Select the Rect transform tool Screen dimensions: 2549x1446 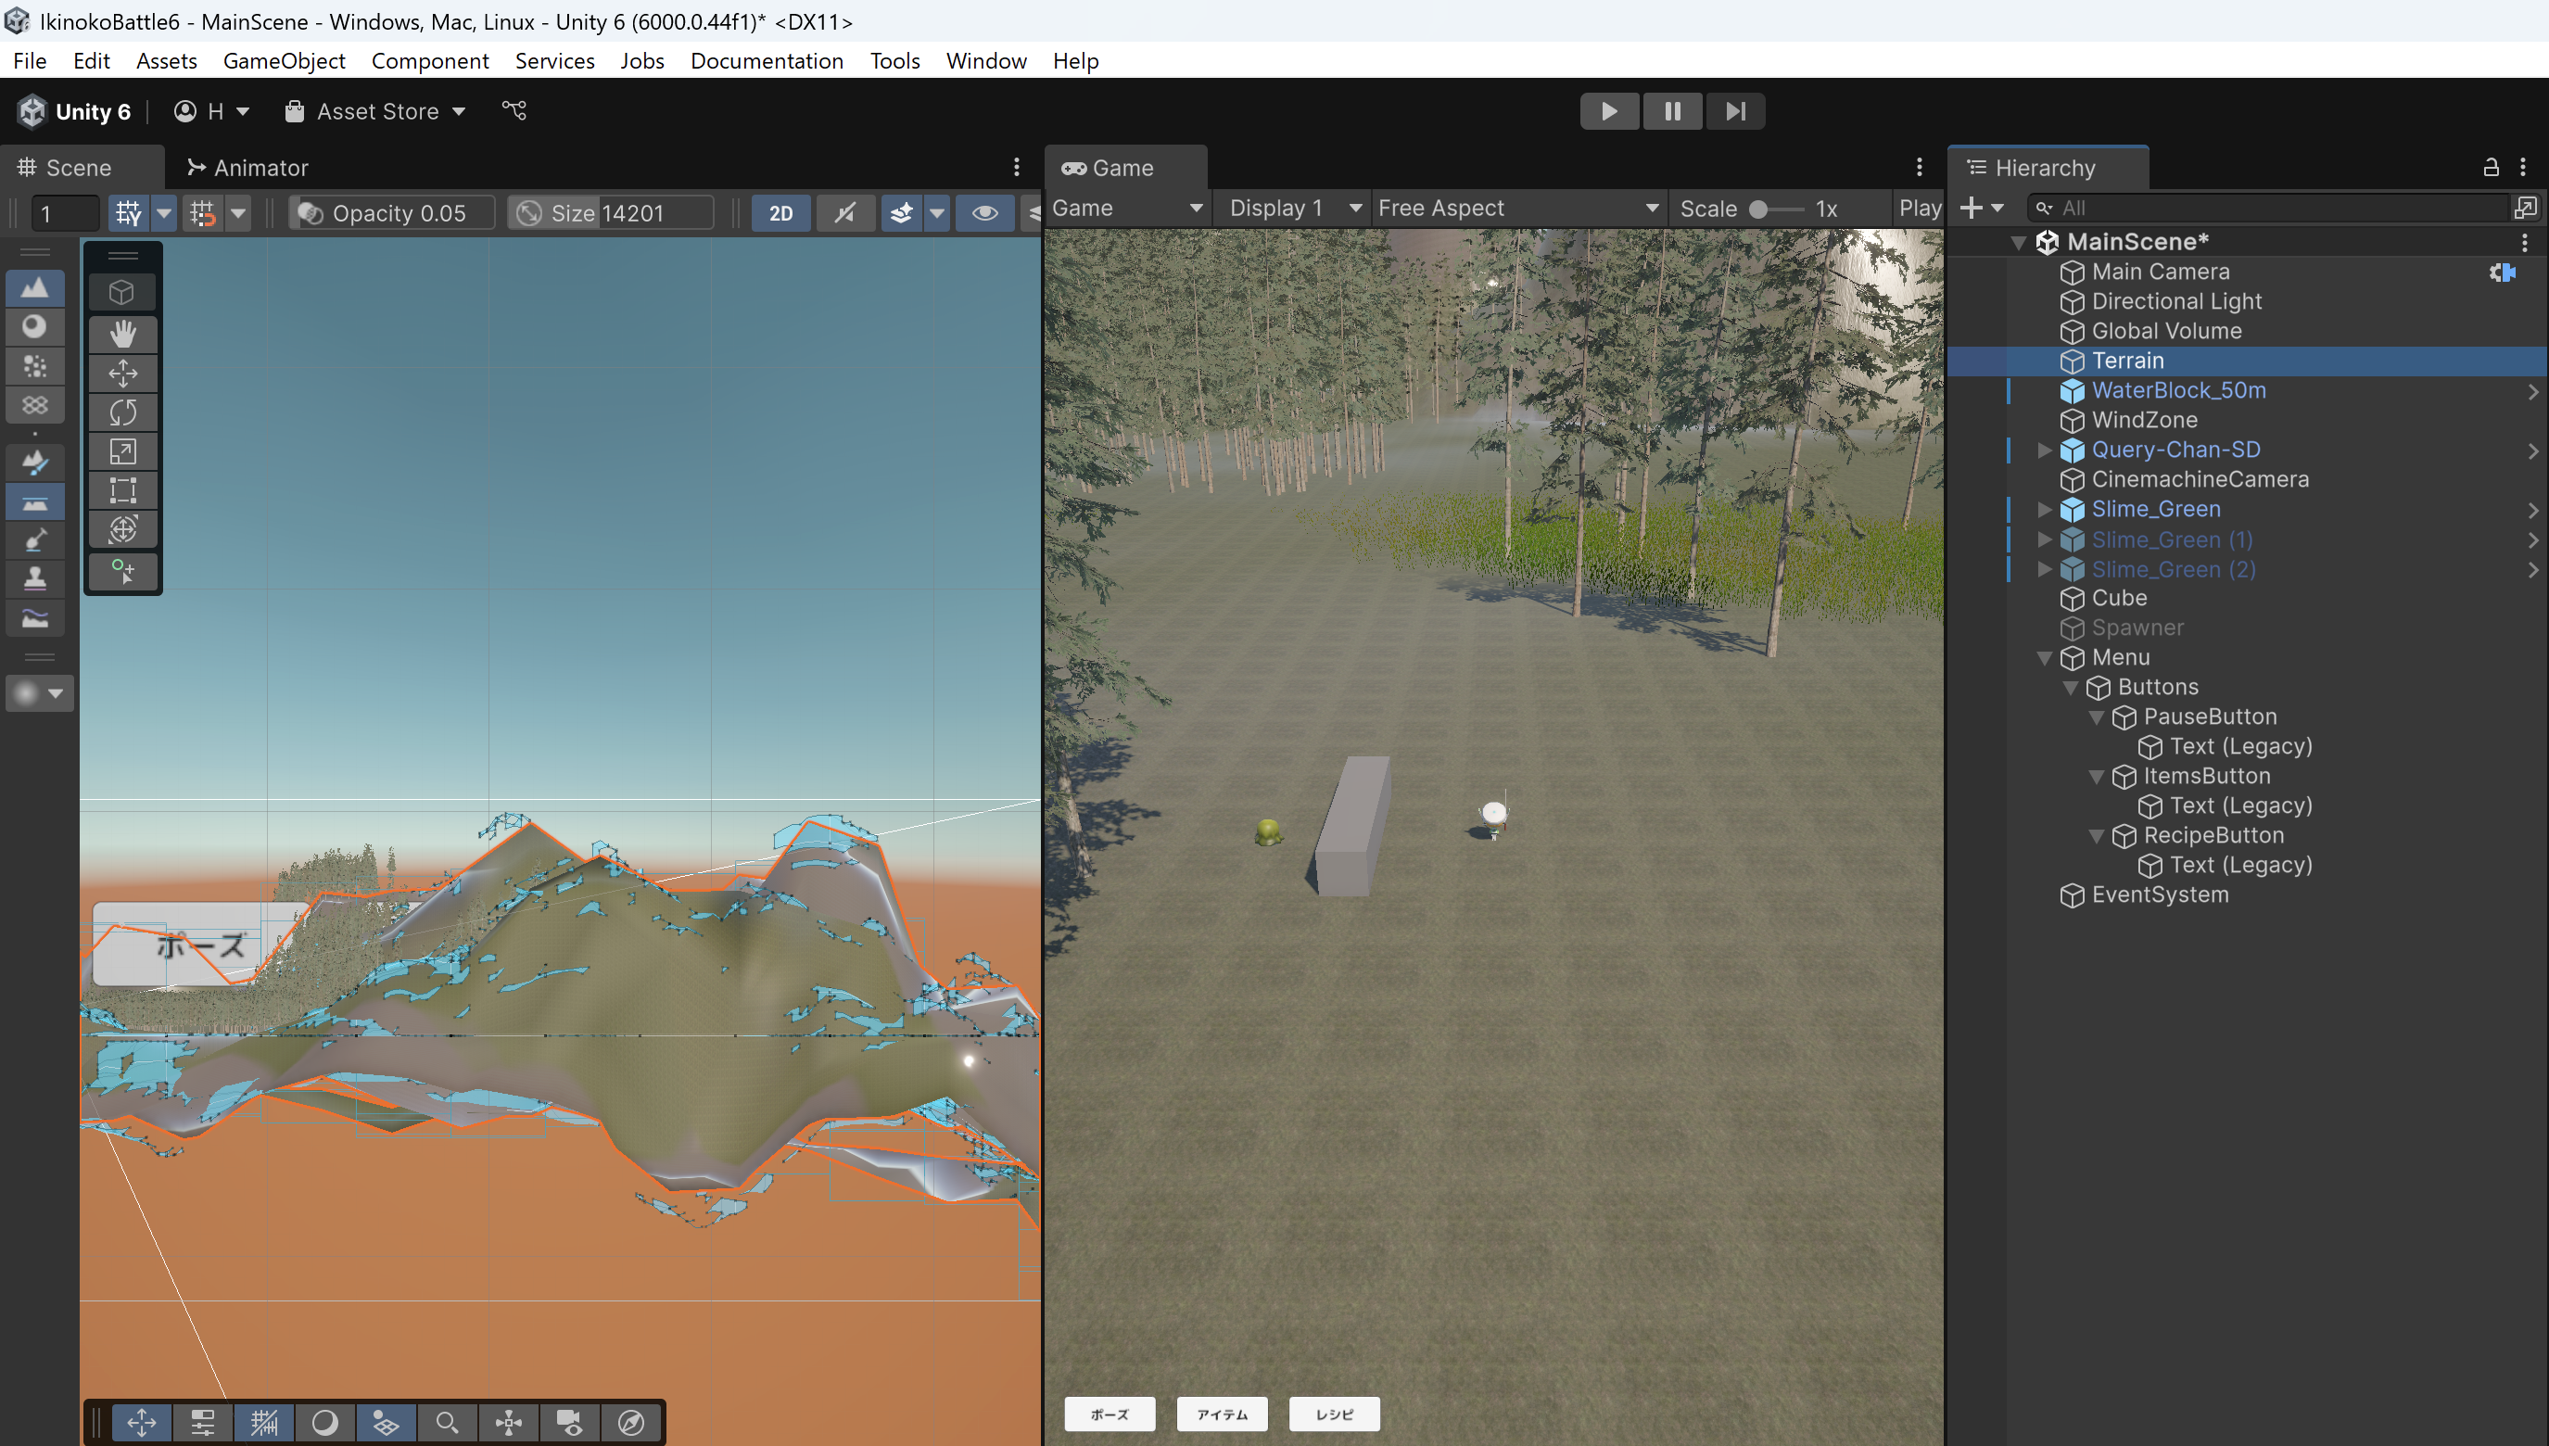(x=123, y=489)
